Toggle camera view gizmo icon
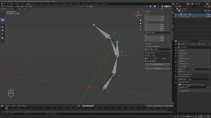Screen dimensions: 211x118 point(140,26)
